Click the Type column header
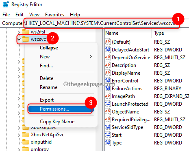This screenshot has height=151, width=189. pyautogui.click(x=159, y=33)
